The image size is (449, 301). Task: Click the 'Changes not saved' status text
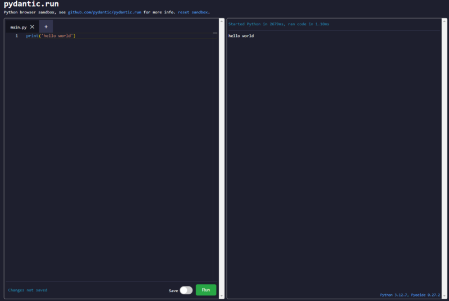pyautogui.click(x=28, y=290)
